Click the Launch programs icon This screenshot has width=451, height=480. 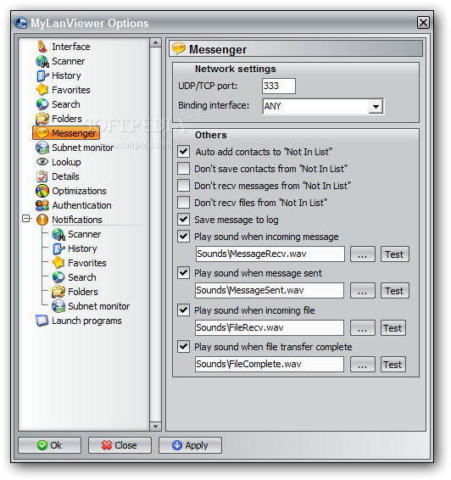tap(42, 321)
